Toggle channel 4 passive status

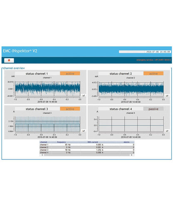(x=153, y=109)
